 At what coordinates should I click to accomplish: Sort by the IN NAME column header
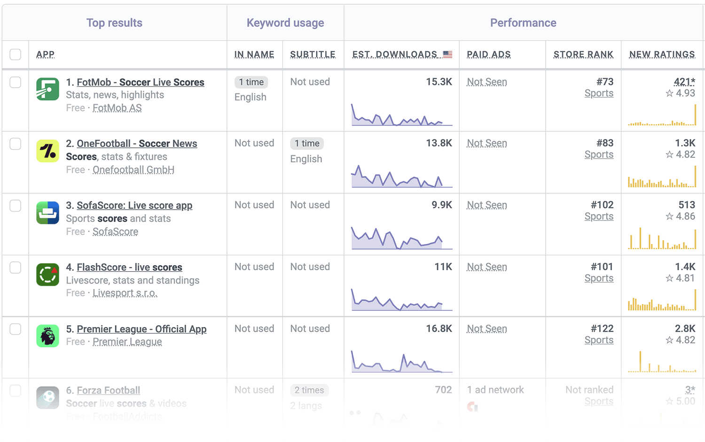click(254, 54)
